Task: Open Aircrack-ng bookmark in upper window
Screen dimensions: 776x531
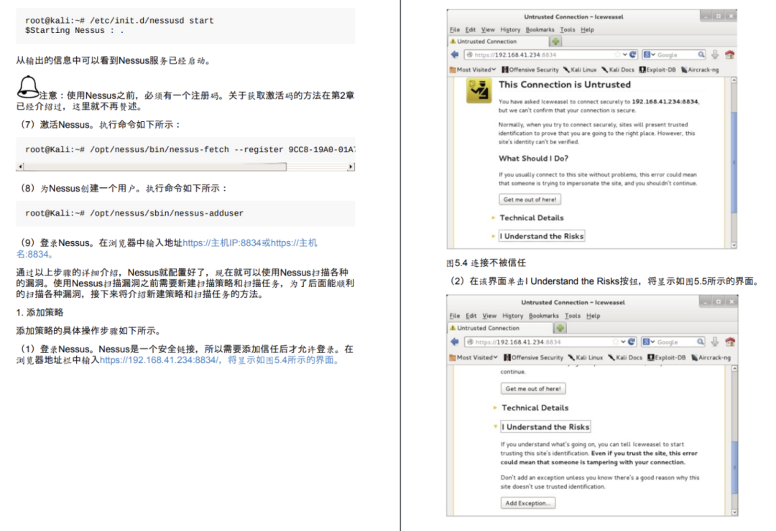Action: click(700, 70)
